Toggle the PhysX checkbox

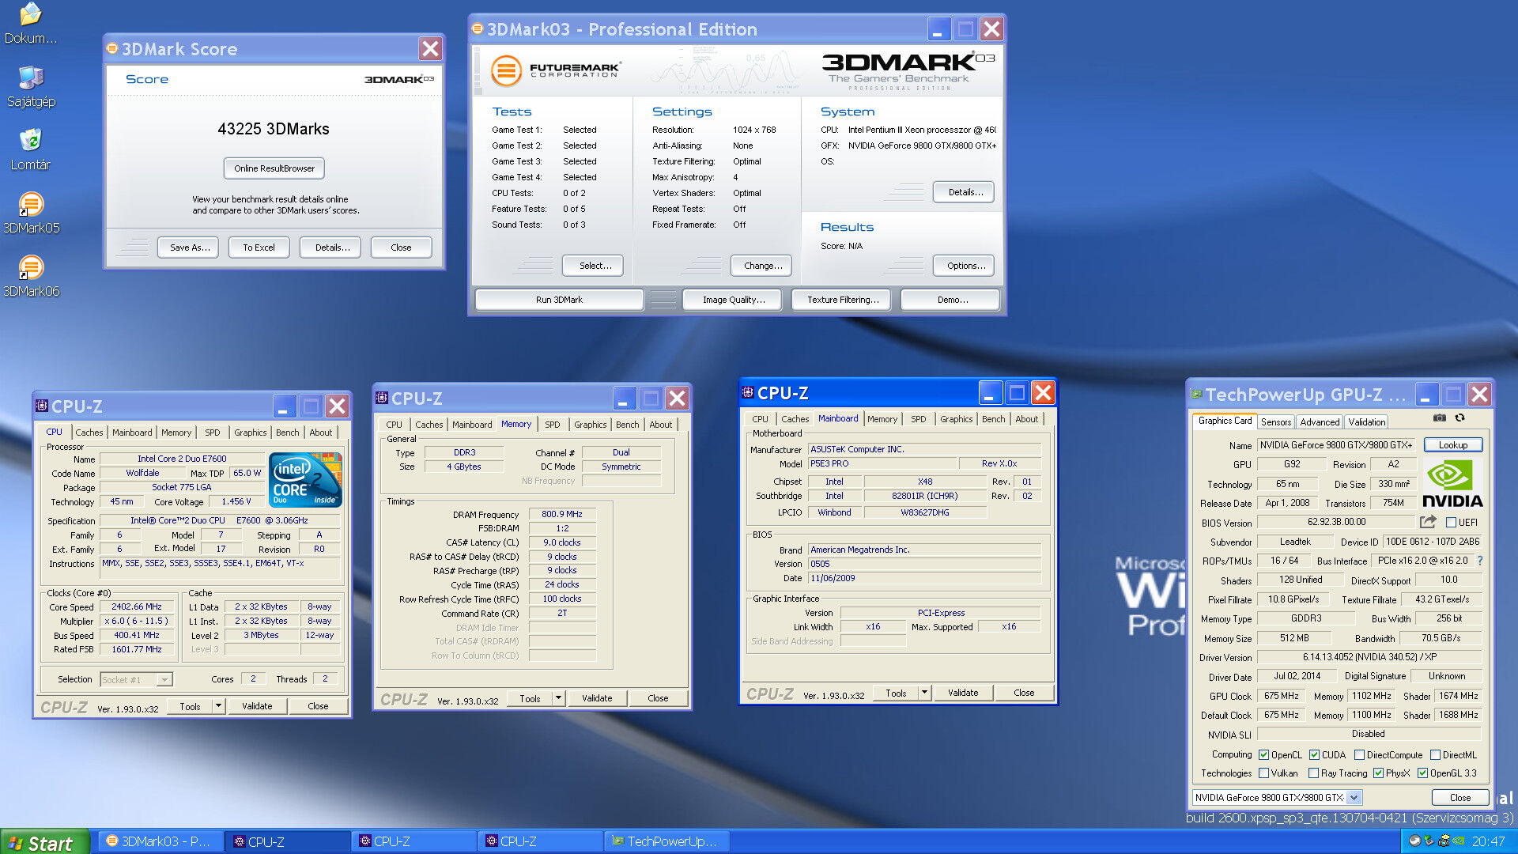tap(1378, 773)
